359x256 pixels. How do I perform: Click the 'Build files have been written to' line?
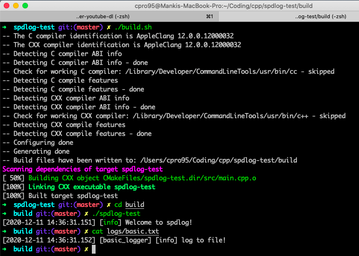tap(150, 160)
